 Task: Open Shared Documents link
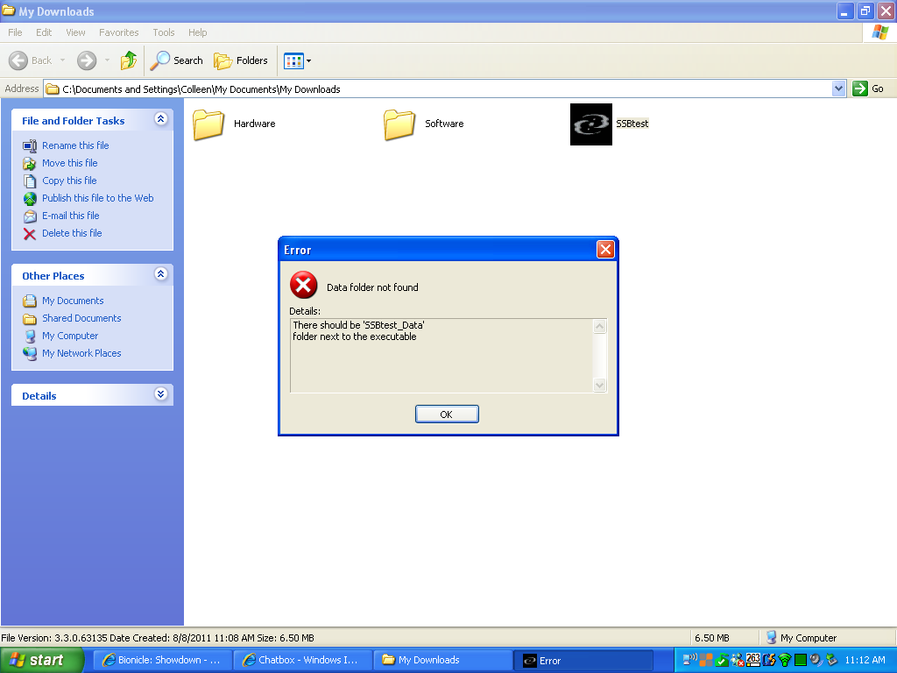(x=81, y=318)
